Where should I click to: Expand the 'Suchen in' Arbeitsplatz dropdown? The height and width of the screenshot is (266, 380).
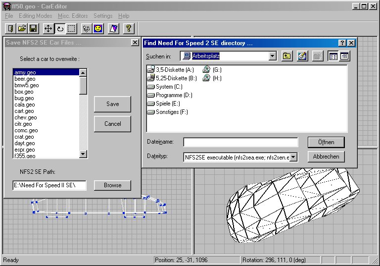tap(273, 56)
